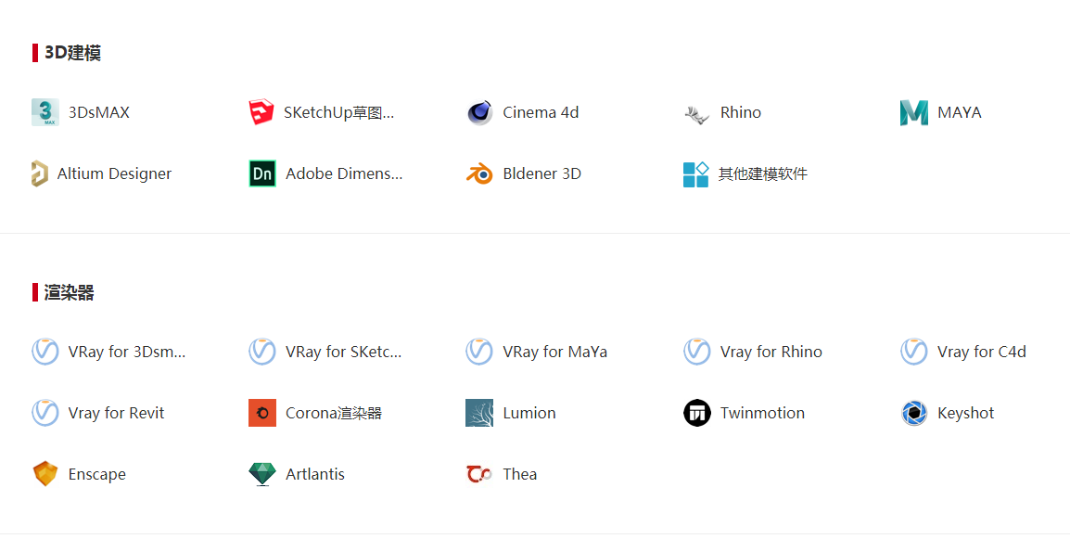The width and height of the screenshot is (1070, 539).
Task: Click the red SketchUp logo icon
Action: tap(261, 112)
